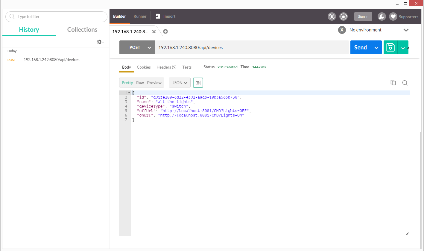Image resolution: width=424 pixels, height=251 pixels.
Task: Select the Pretty view mode
Action: (x=127, y=83)
